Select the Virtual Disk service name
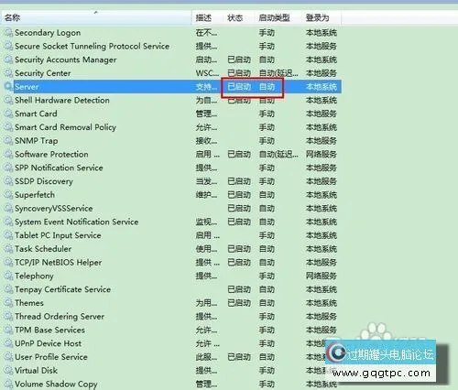Viewport: 458px width, 390px height. click(x=36, y=370)
